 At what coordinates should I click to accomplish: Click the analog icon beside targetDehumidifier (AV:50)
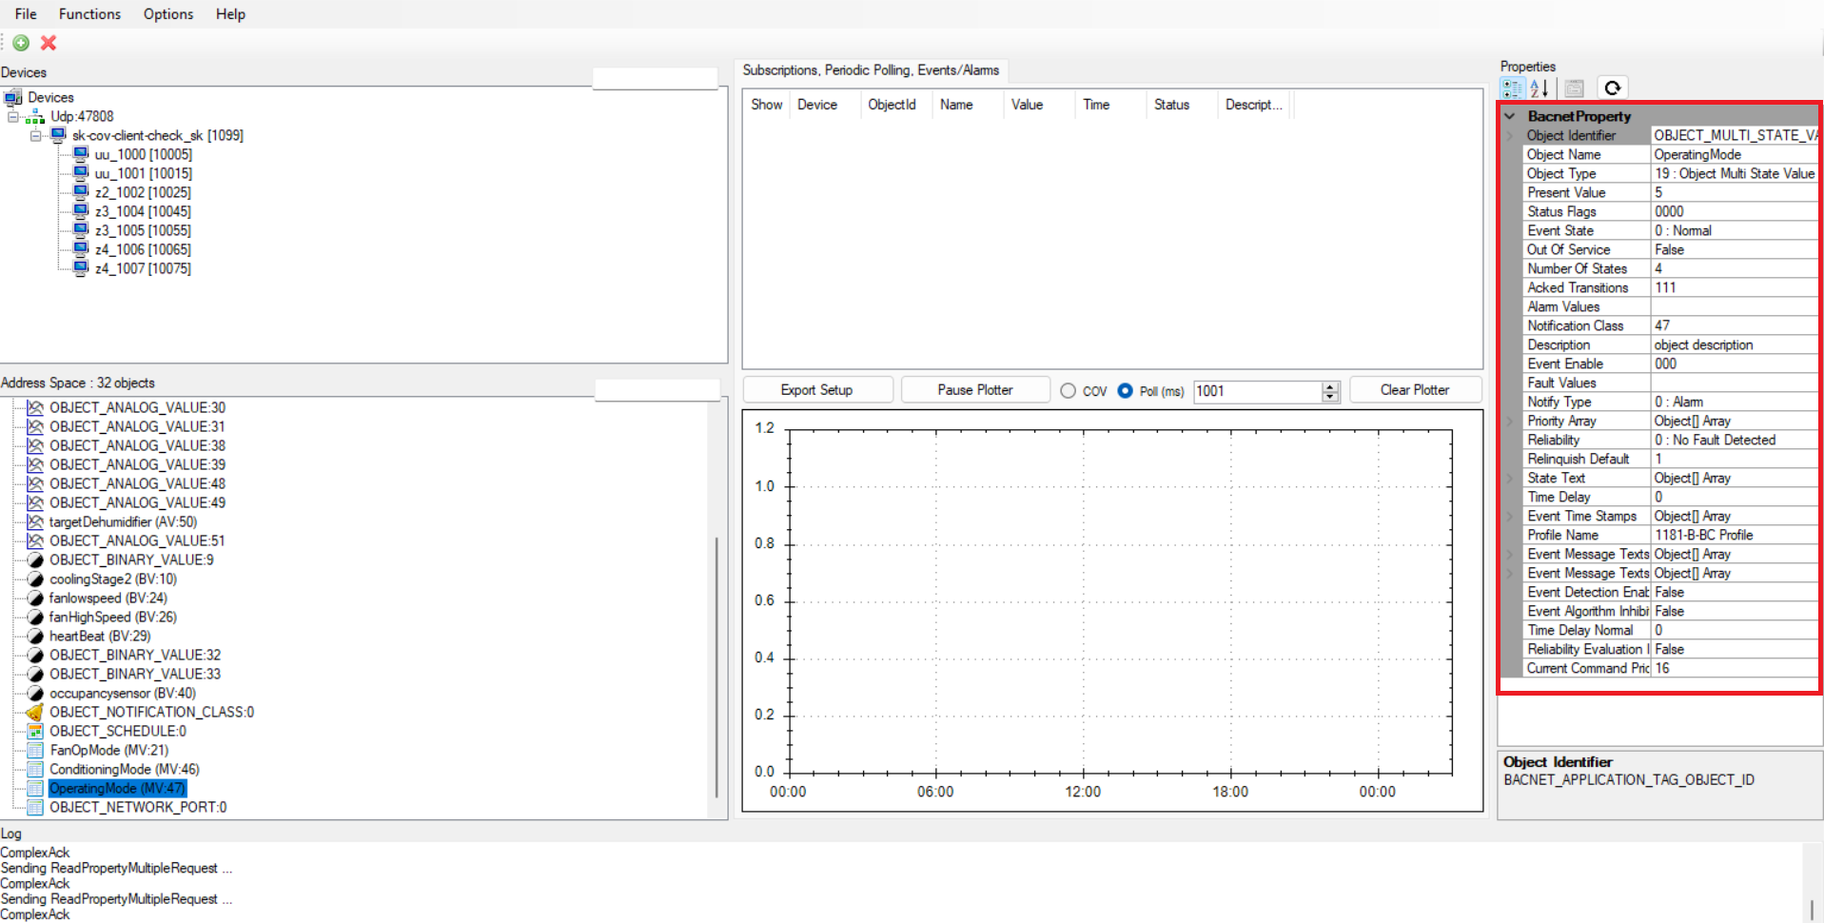[35, 521]
